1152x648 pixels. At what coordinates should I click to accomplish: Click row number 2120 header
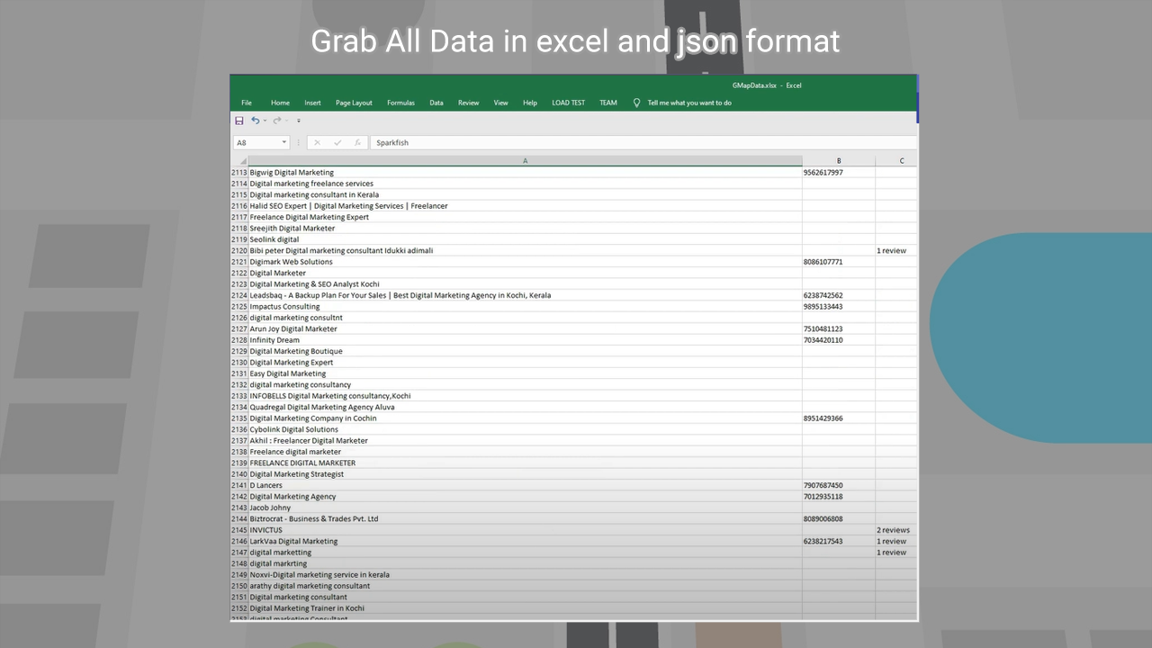click(238, 250)
